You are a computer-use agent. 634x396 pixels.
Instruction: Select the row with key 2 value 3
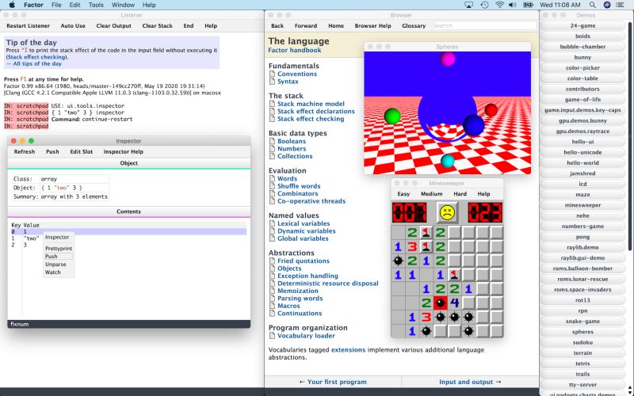click(128, 245)
